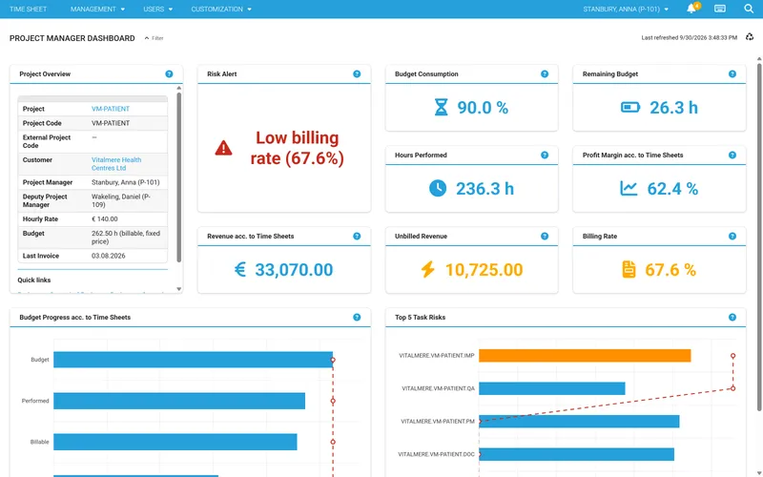The width and height of the screenshot is (763, 477).
Task: Click the red marker on the IMP row
Action: pos(732,356)
